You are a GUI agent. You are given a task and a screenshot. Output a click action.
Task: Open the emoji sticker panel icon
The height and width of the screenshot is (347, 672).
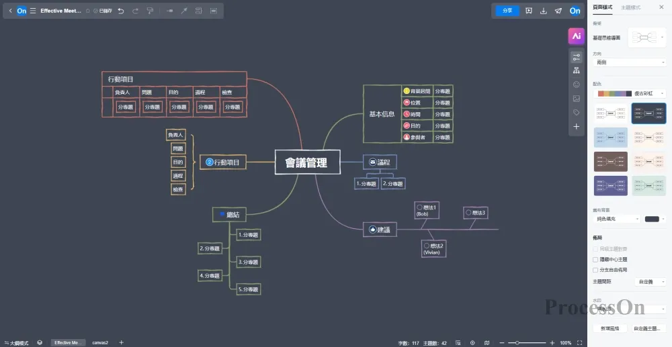(576, 85)
